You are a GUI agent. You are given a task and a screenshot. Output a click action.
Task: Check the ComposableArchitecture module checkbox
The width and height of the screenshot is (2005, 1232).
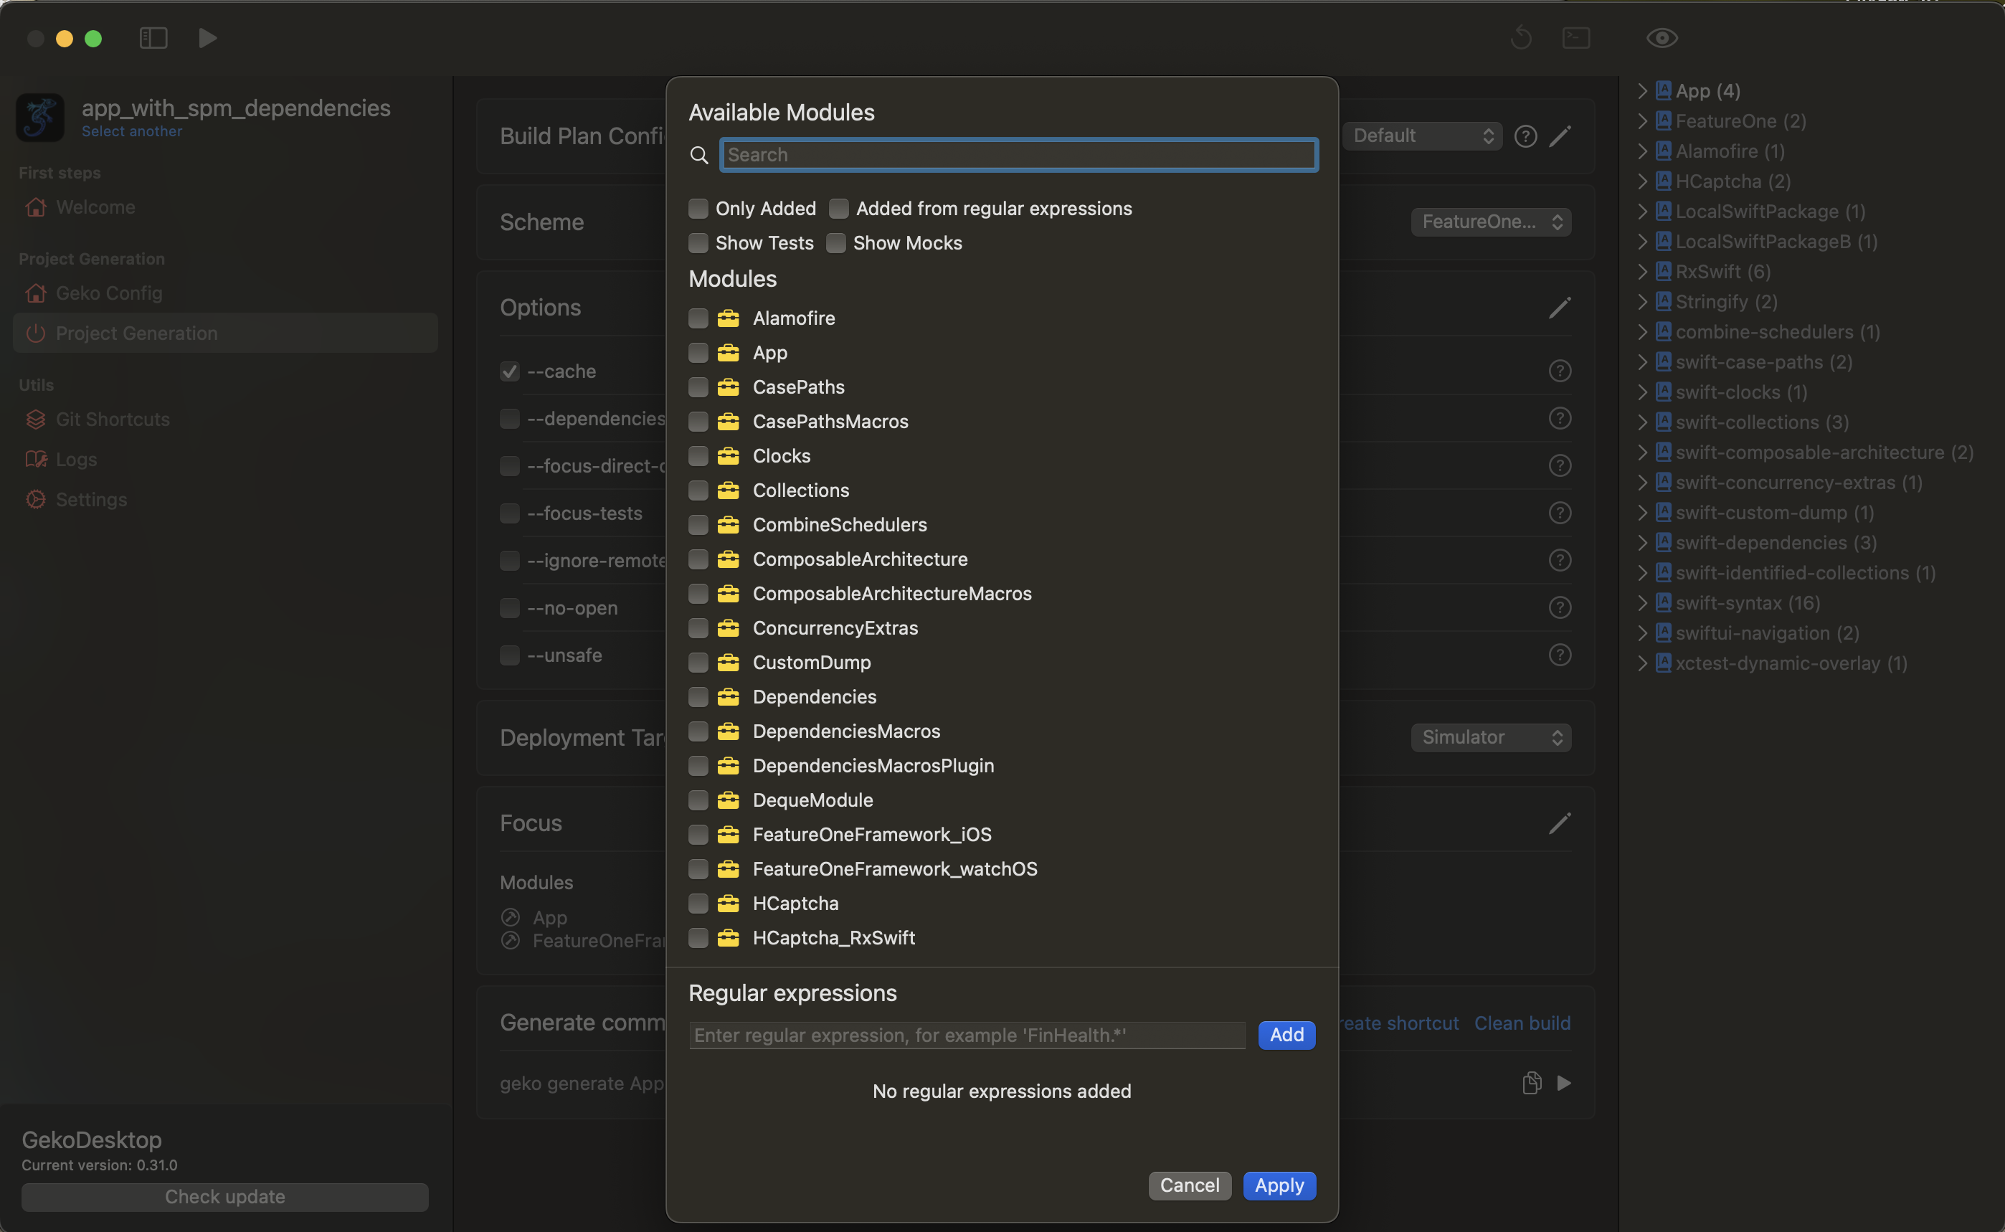click(x=698, y=560)
